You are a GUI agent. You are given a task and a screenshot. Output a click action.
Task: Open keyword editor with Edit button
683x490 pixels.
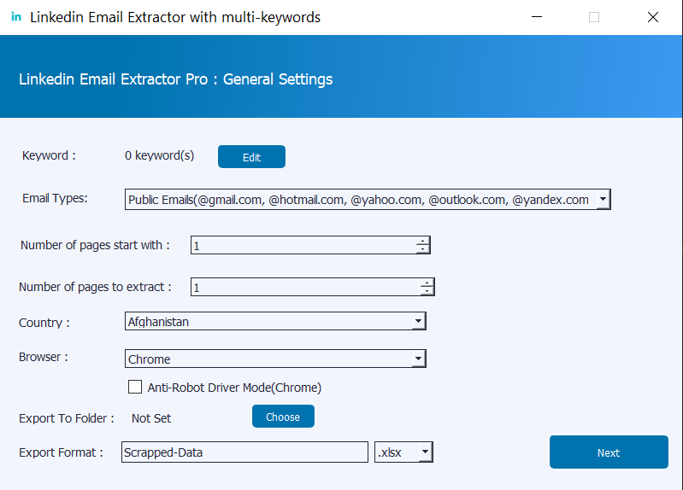pos(251,157)
